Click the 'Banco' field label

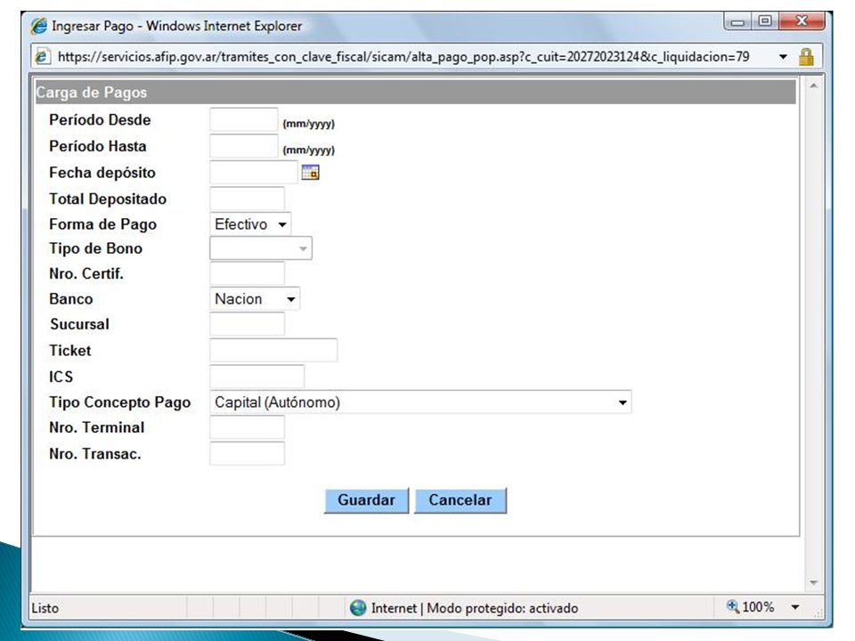point(71,299)
